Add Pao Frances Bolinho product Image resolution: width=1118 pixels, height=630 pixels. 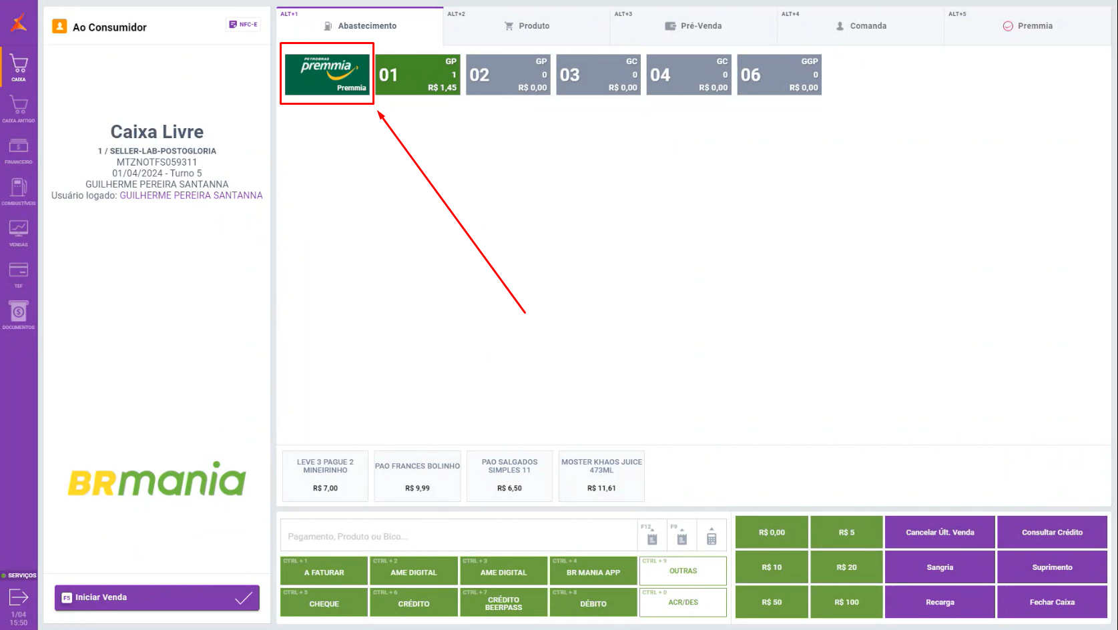417,476
